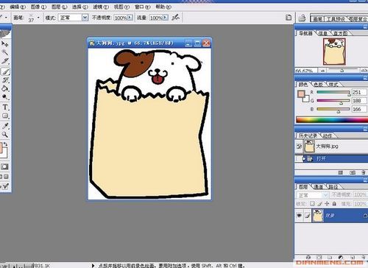The height and width of the screenshot is (268, 368).
Task: Select the Magic Wand tool
Action: pyautogui.click(x=5, y=52)
